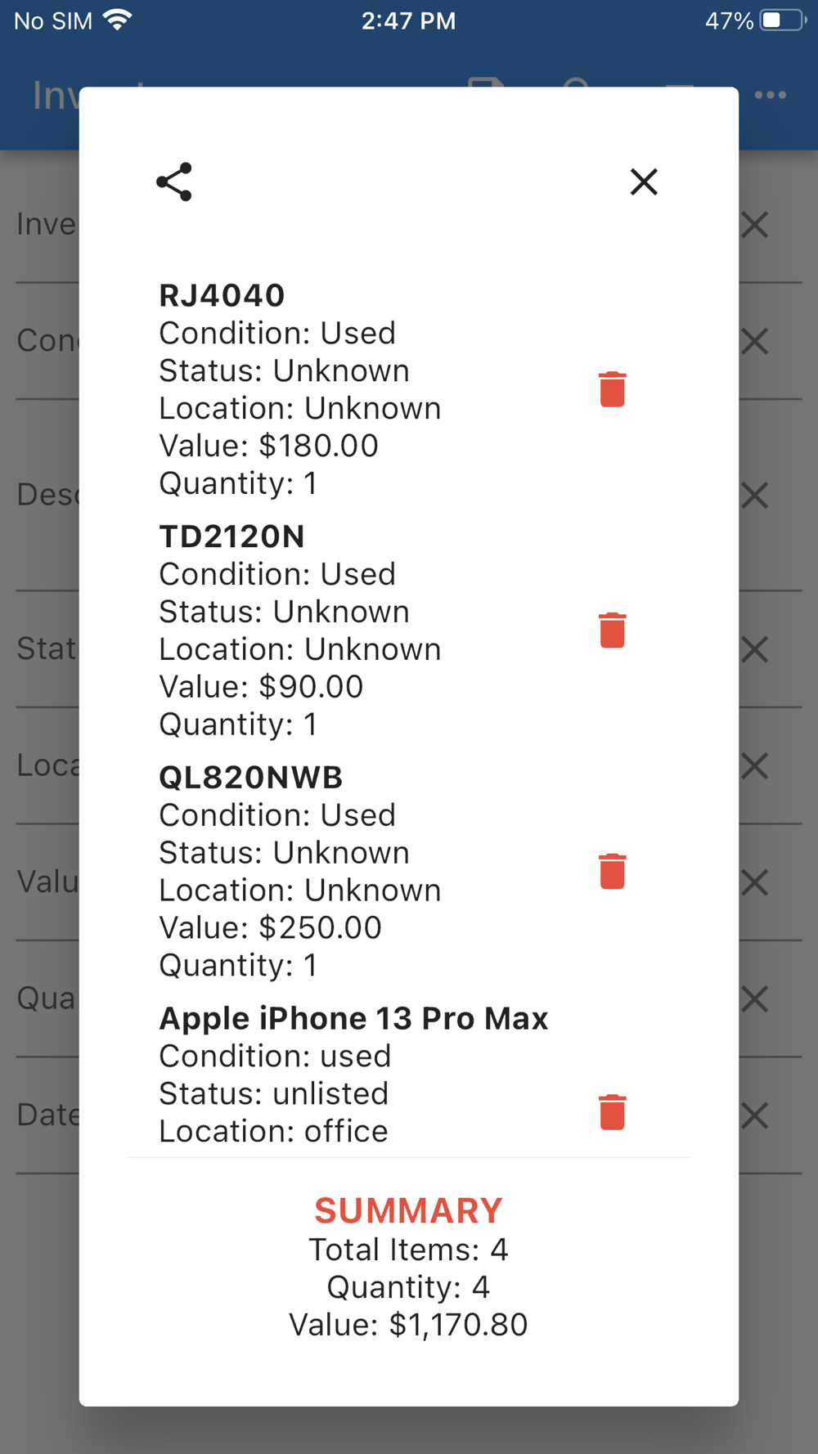Select the RJ4040 item title
Image resolution: width=818 pixels, height=1454 pixels.
point(222,295)
